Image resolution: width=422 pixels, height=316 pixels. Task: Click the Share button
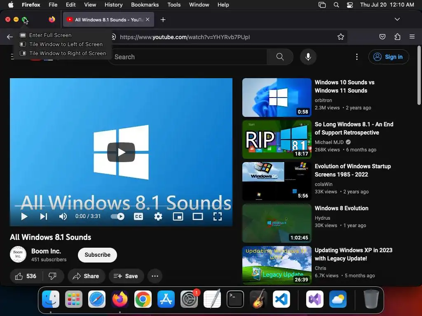86,276
